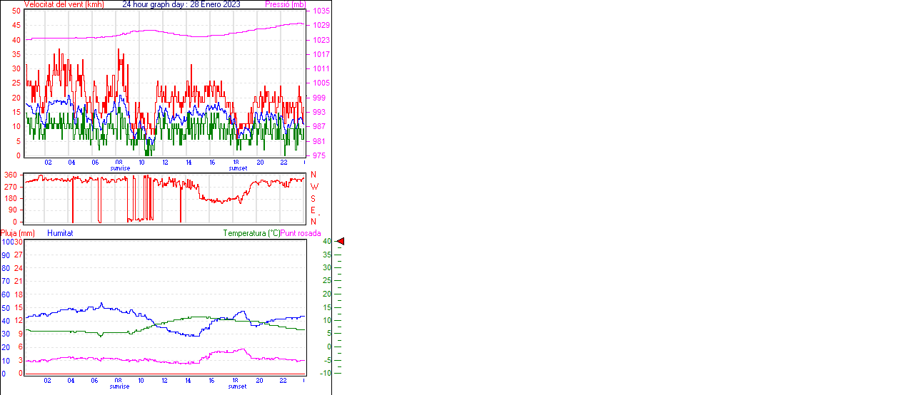Screen dimensions: 914x395
Task: Click the 'Humitat' legend label
Action: click(60, 233)
